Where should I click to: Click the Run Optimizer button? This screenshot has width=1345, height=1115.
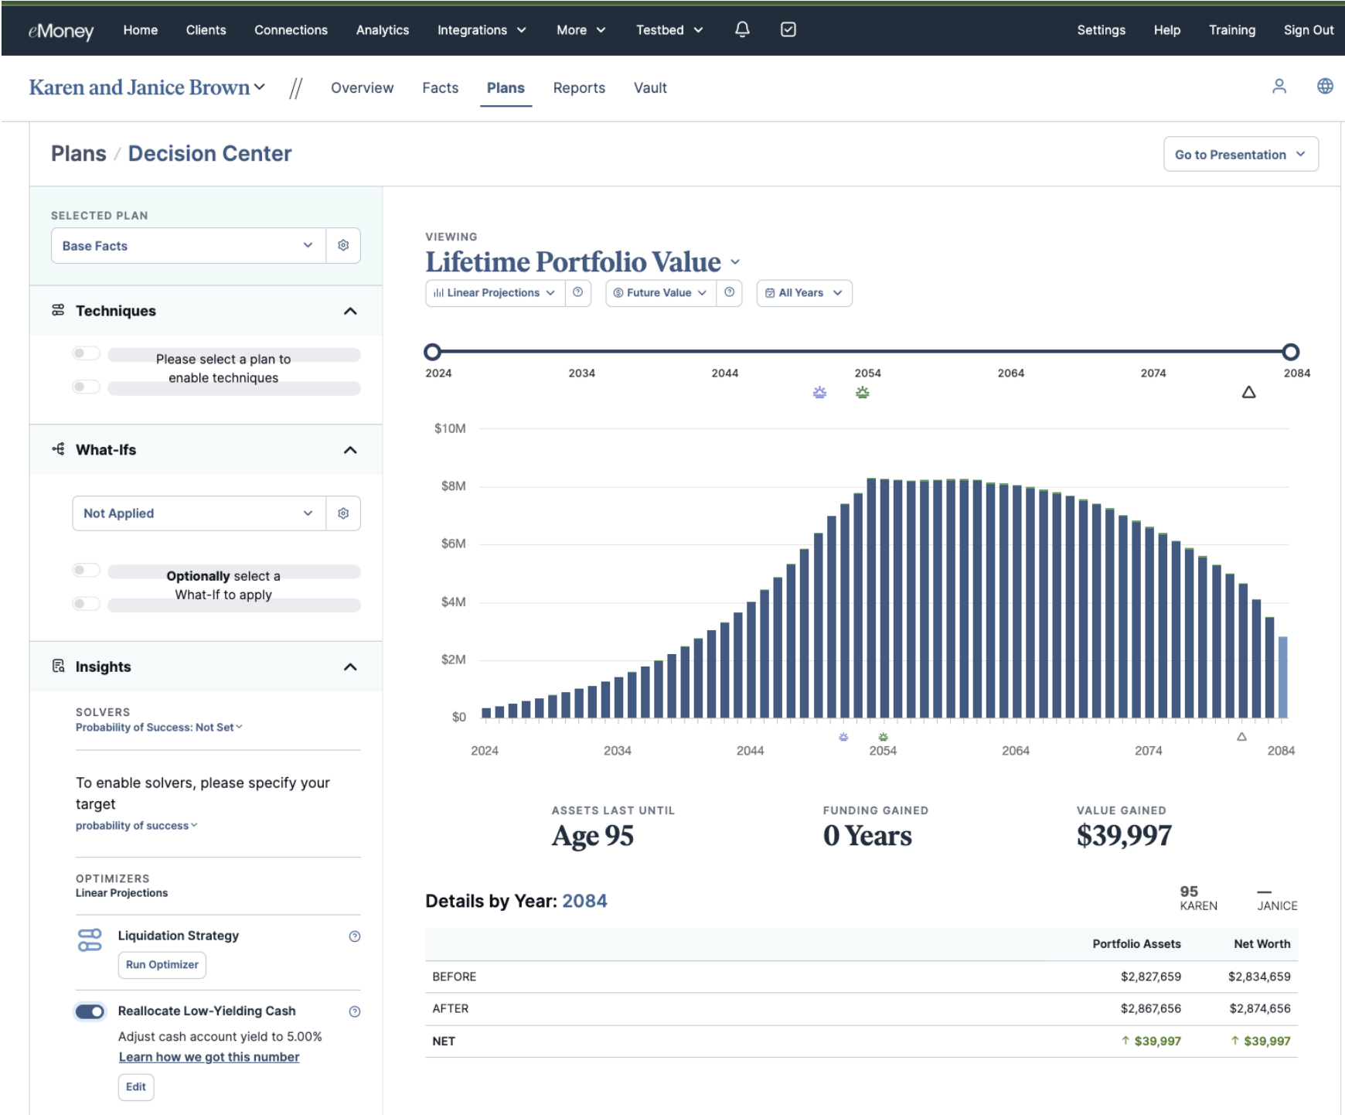pyautogui.click(x=162, y=965)
